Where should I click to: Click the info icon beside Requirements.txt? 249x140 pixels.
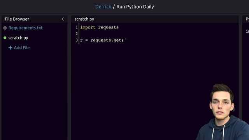pyautogui.click(x=5, y=28)
